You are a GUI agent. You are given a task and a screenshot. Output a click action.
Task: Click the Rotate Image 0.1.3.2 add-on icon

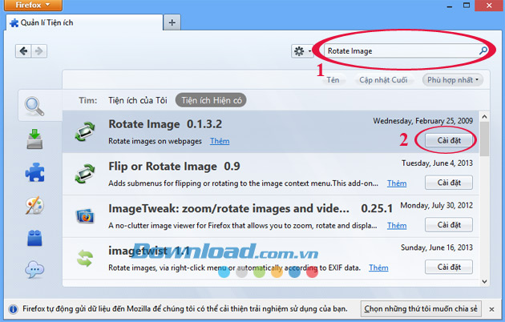tap(85, 132)
